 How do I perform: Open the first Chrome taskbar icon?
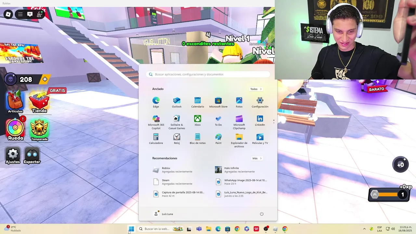coord(237,229)
